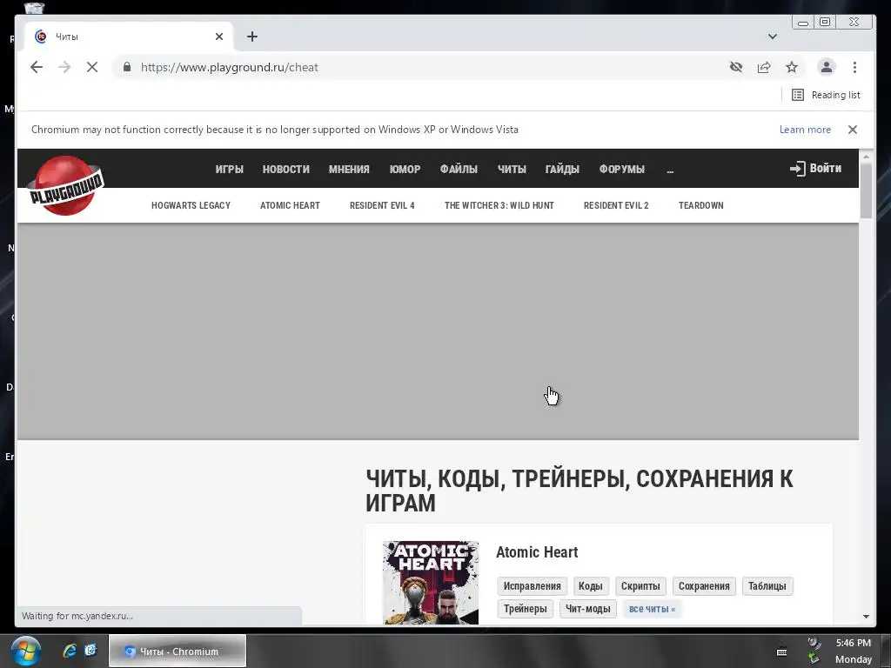Viewport: 891px width, 668px height.
Task: Click the taskbar clock 5:46 PM
Action: (853, 643)
